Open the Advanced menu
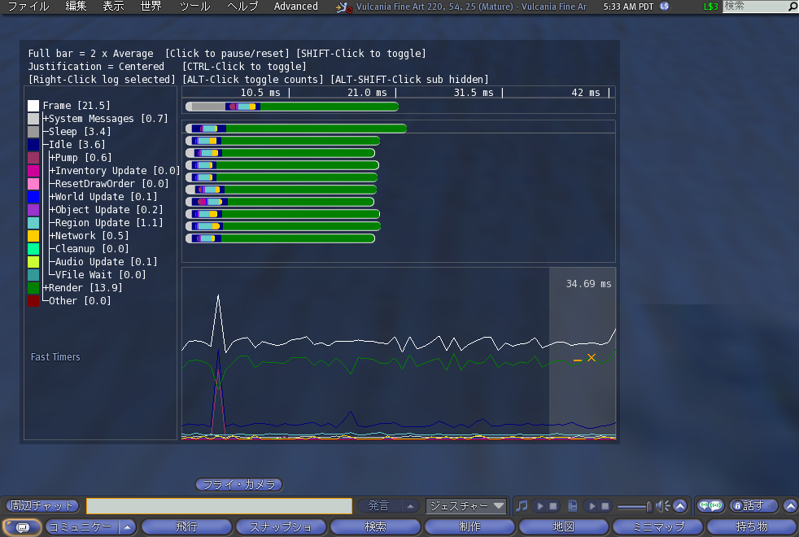Viewport: 799px width, 537px height. [x=296, y=7]
